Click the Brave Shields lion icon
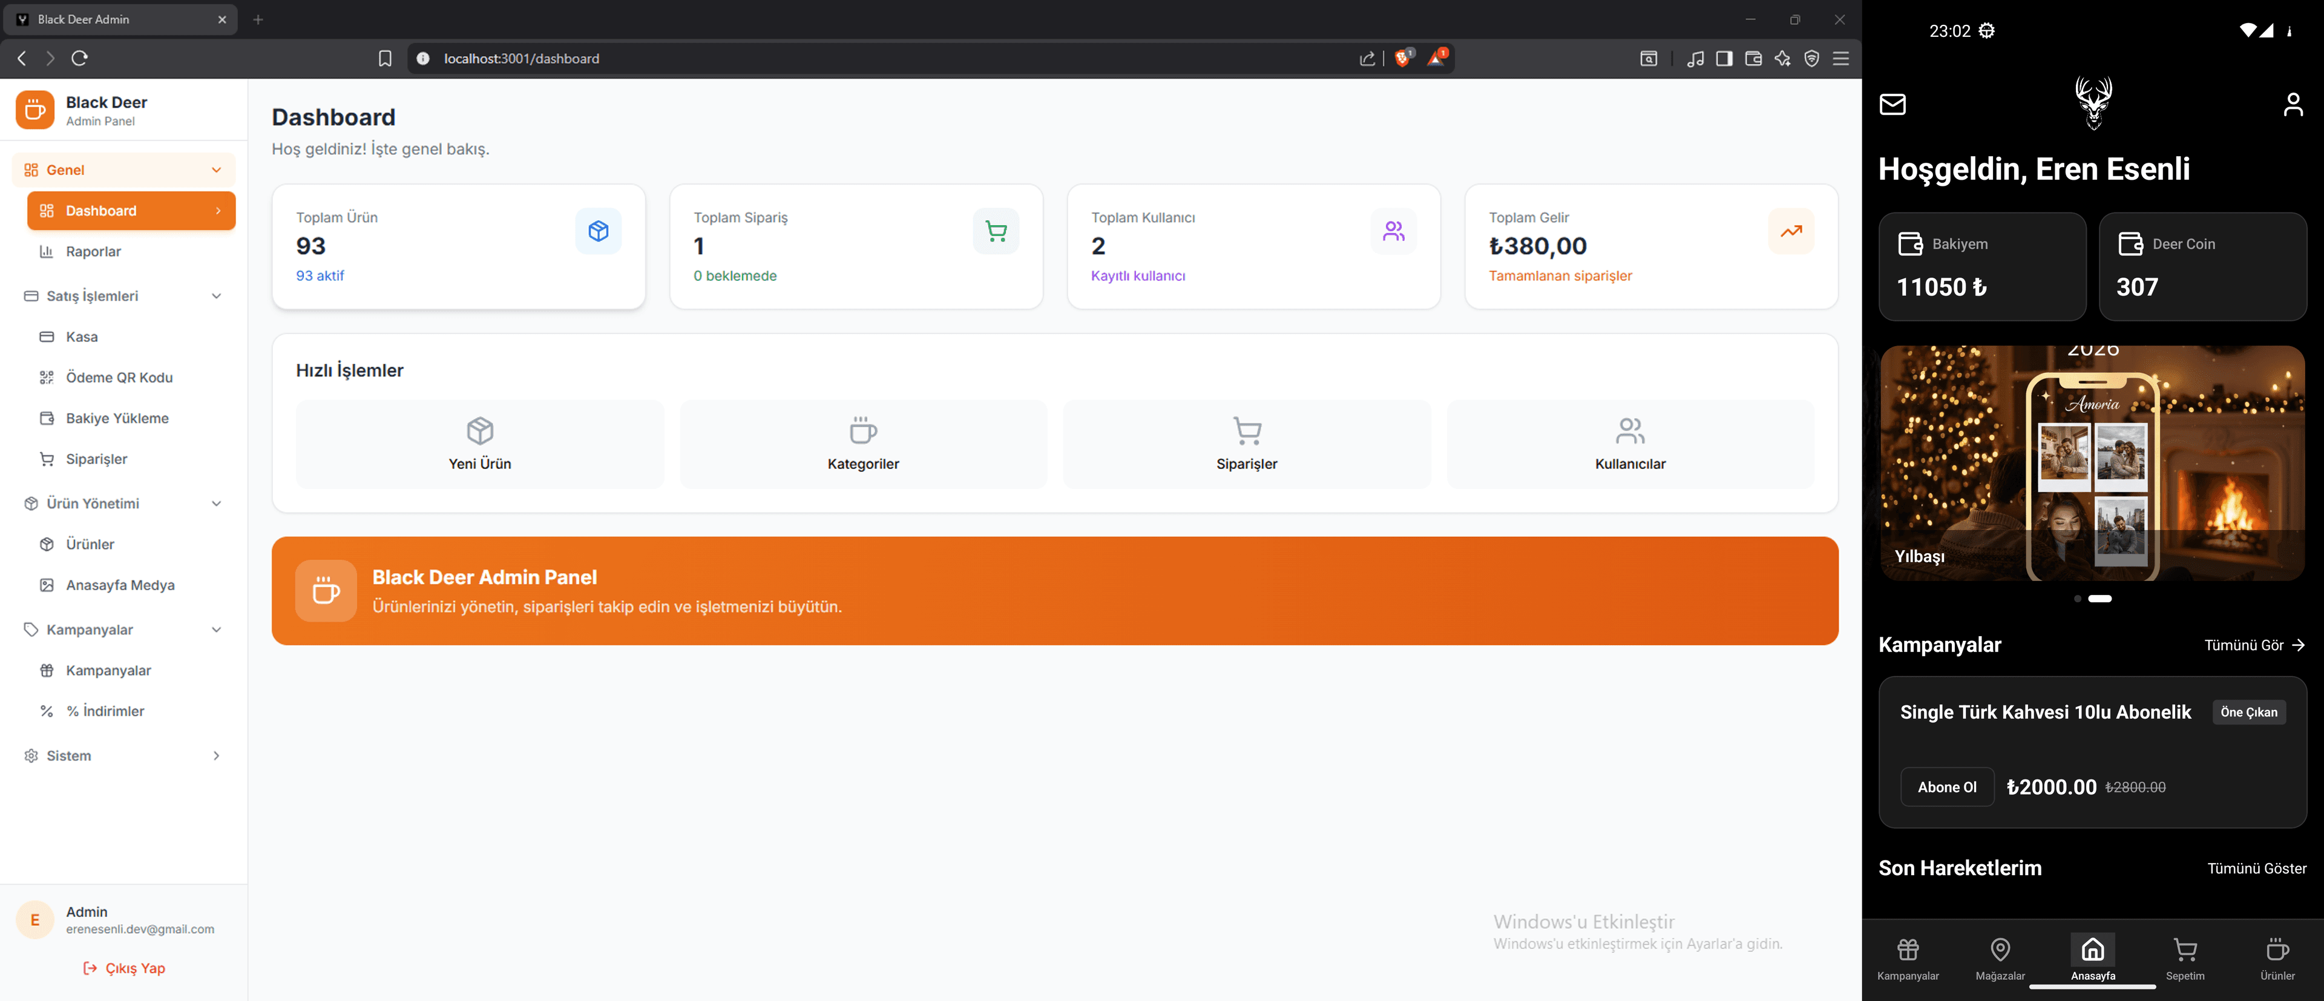The image size is (2324, 1001). coord(1402,59)
